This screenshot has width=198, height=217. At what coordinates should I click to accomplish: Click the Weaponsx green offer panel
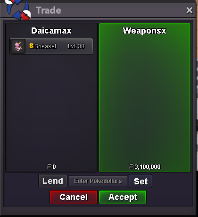point(145,97)
